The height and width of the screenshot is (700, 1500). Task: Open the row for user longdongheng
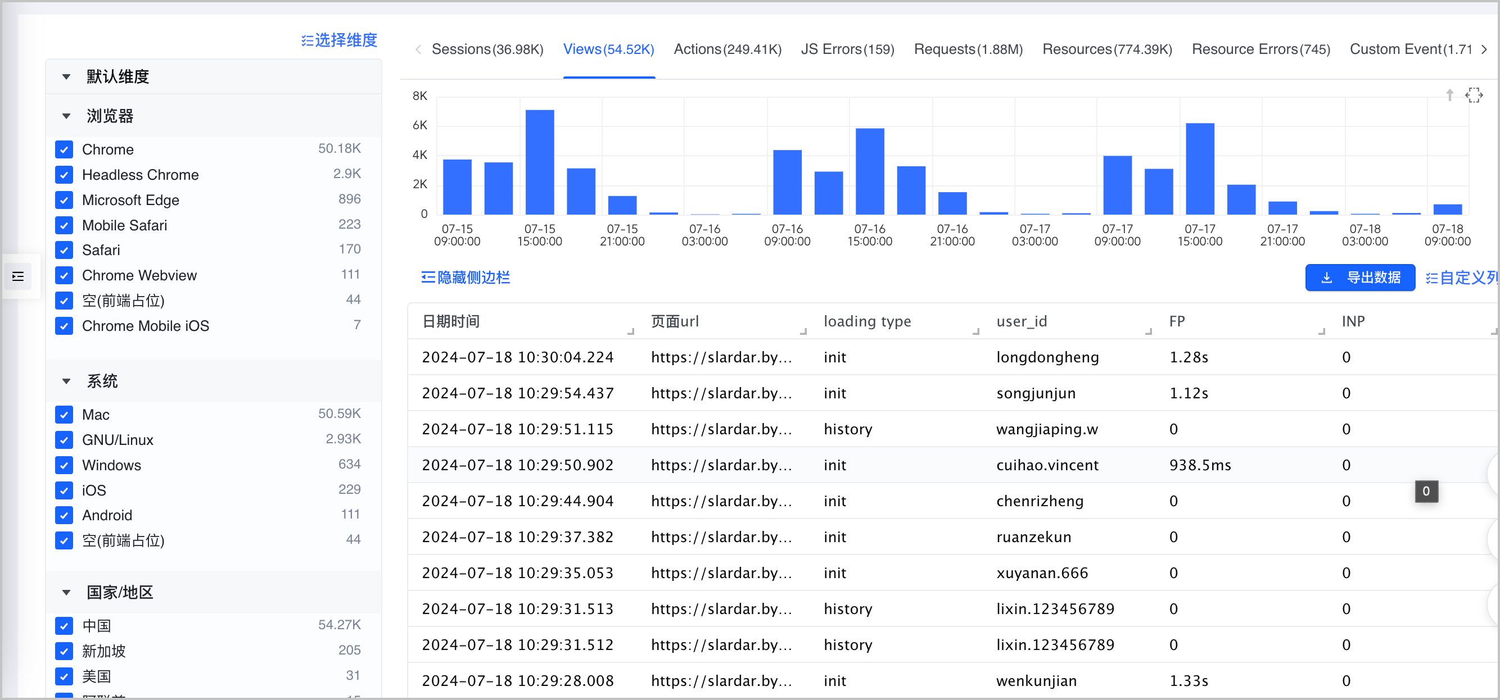[952, 357]
